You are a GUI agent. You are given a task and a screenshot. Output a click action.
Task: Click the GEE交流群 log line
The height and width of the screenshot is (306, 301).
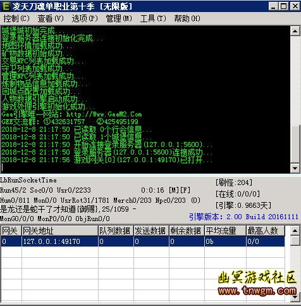70,122
